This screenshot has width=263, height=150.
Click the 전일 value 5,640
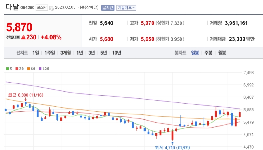pos(106,23)
